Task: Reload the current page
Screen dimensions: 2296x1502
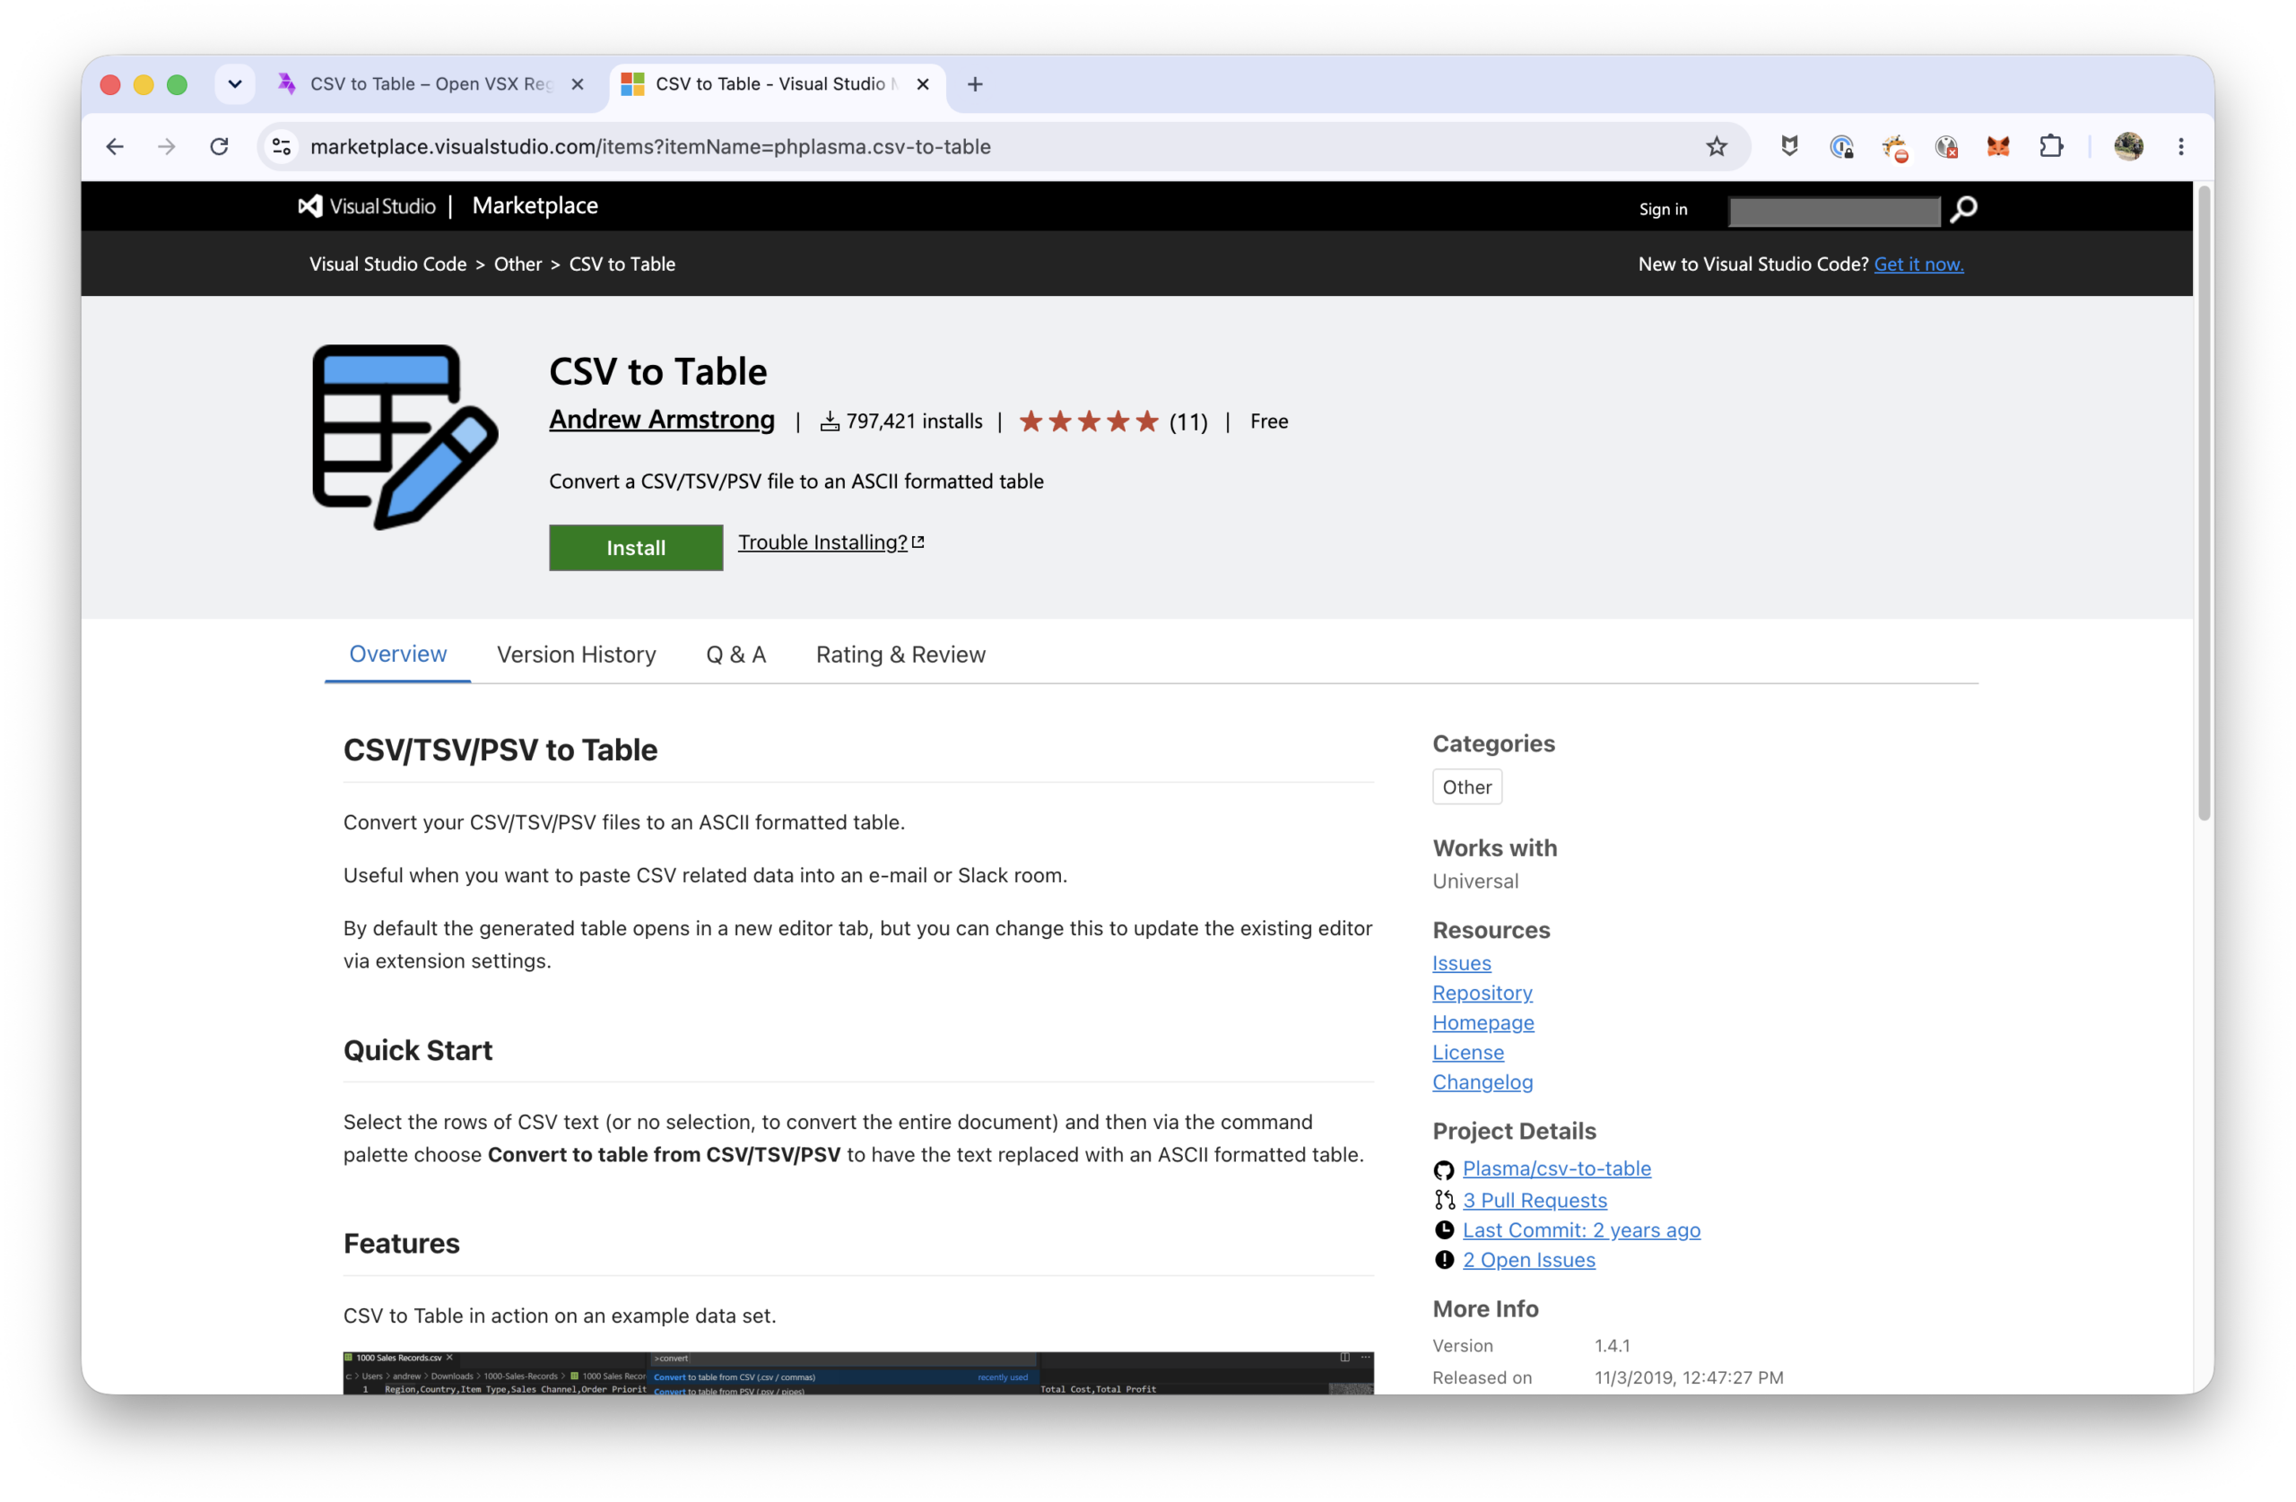Action: click(219, 147)
